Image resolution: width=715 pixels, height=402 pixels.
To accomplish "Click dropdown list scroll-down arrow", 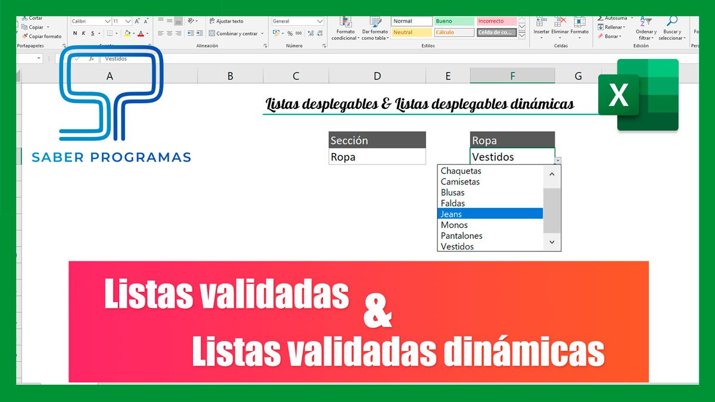I will (x=552, y=242).
